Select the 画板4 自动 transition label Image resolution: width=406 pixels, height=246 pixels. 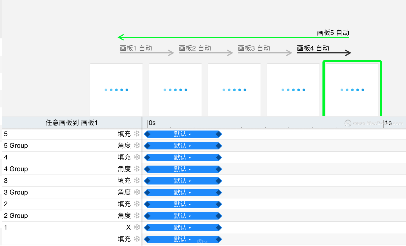point(313,48)
